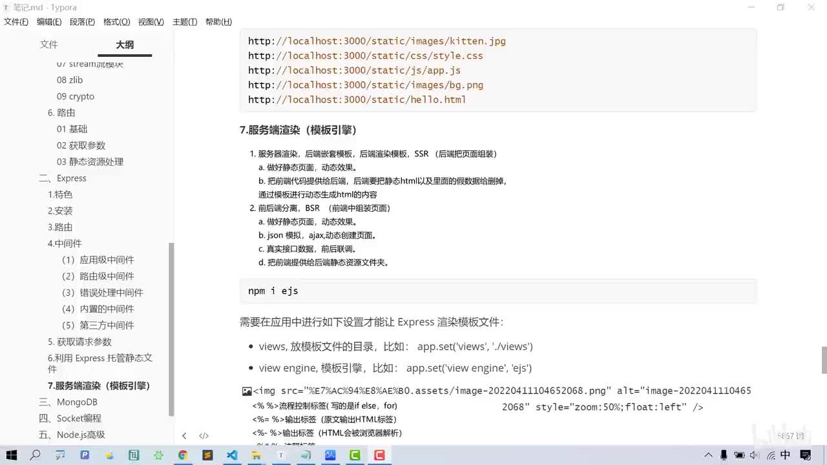The image size is (827, 465).
Task: Go to 4.中间件 outline entry
Action: click(65, 243)
